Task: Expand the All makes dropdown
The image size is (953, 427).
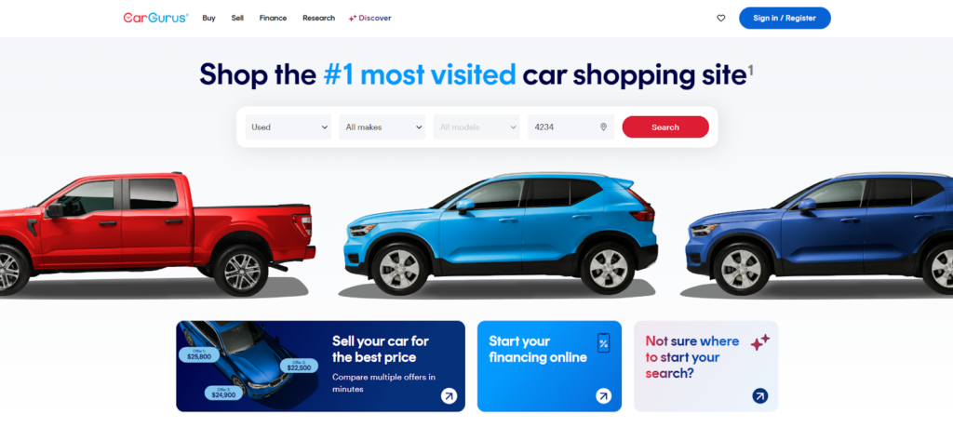Action: click(x=383, y=127)
